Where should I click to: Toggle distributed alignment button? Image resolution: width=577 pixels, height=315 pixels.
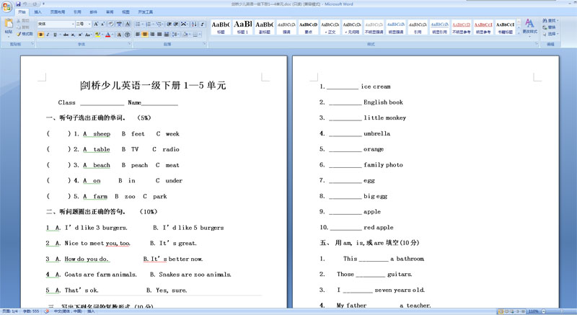tap(167, 35)
